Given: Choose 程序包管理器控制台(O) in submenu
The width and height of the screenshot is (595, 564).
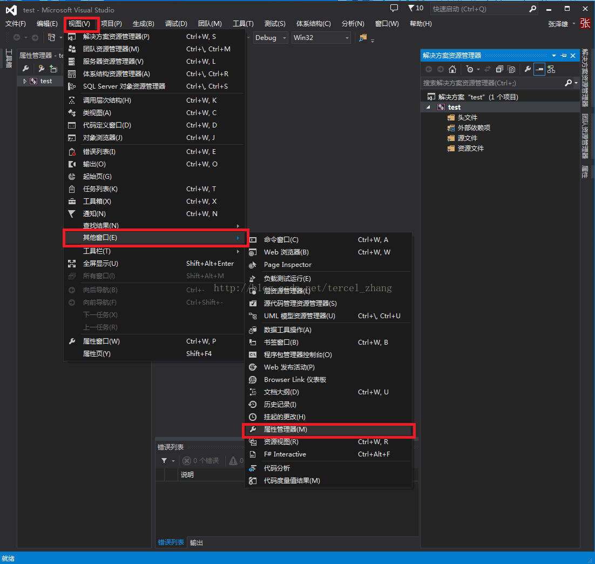Looking at the screenshot, I should click(x=329, y=355).
